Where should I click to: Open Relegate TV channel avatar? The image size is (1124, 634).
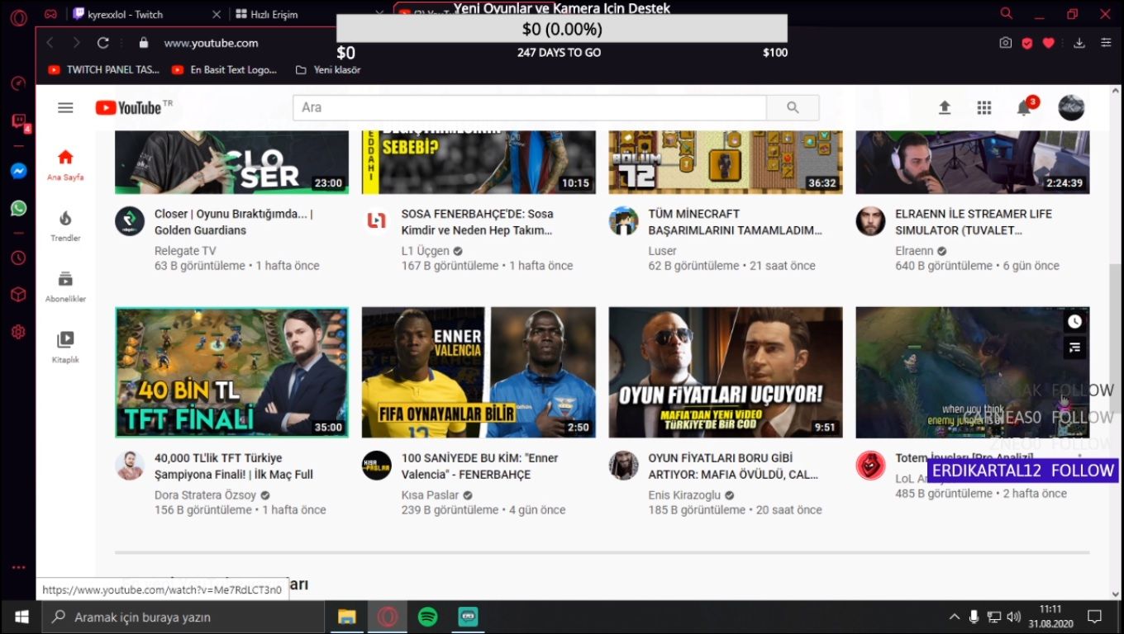point(130,221)
